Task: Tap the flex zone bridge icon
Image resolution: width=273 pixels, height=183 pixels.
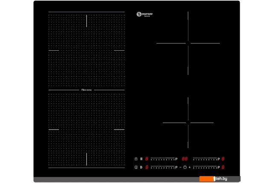Action: click(142, 167)
